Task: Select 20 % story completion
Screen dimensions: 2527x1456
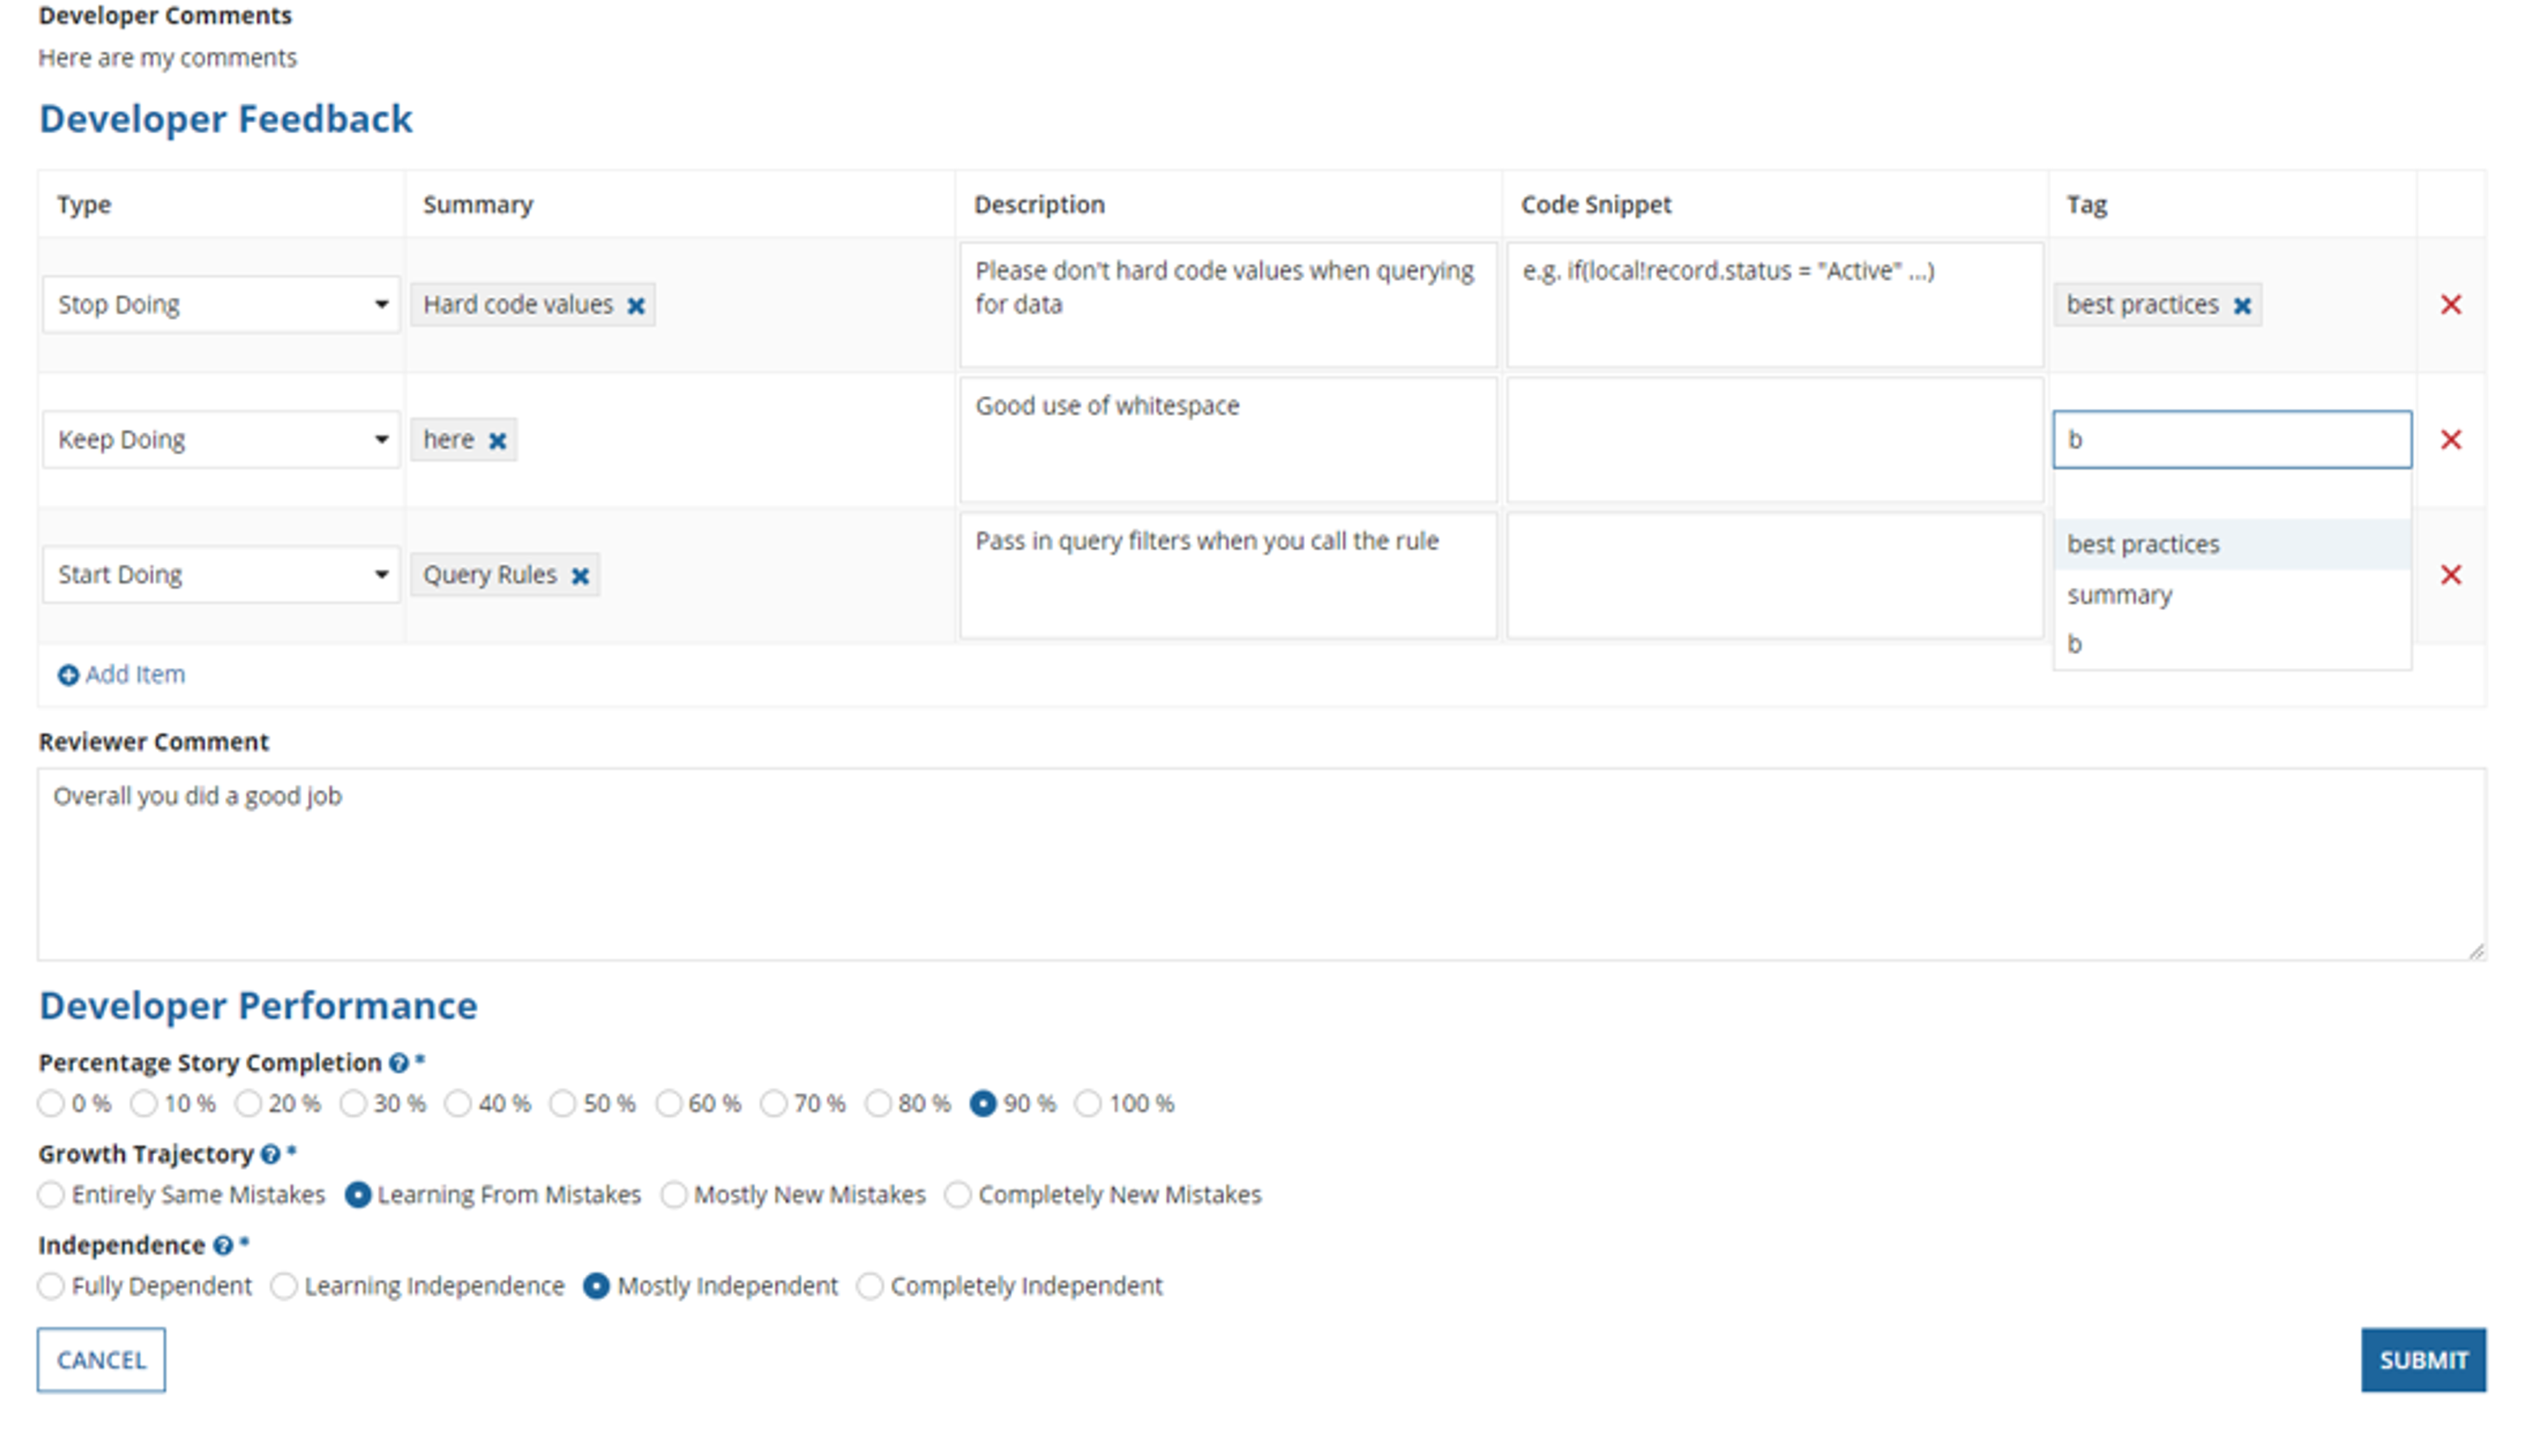Action: pos(248,1103)
